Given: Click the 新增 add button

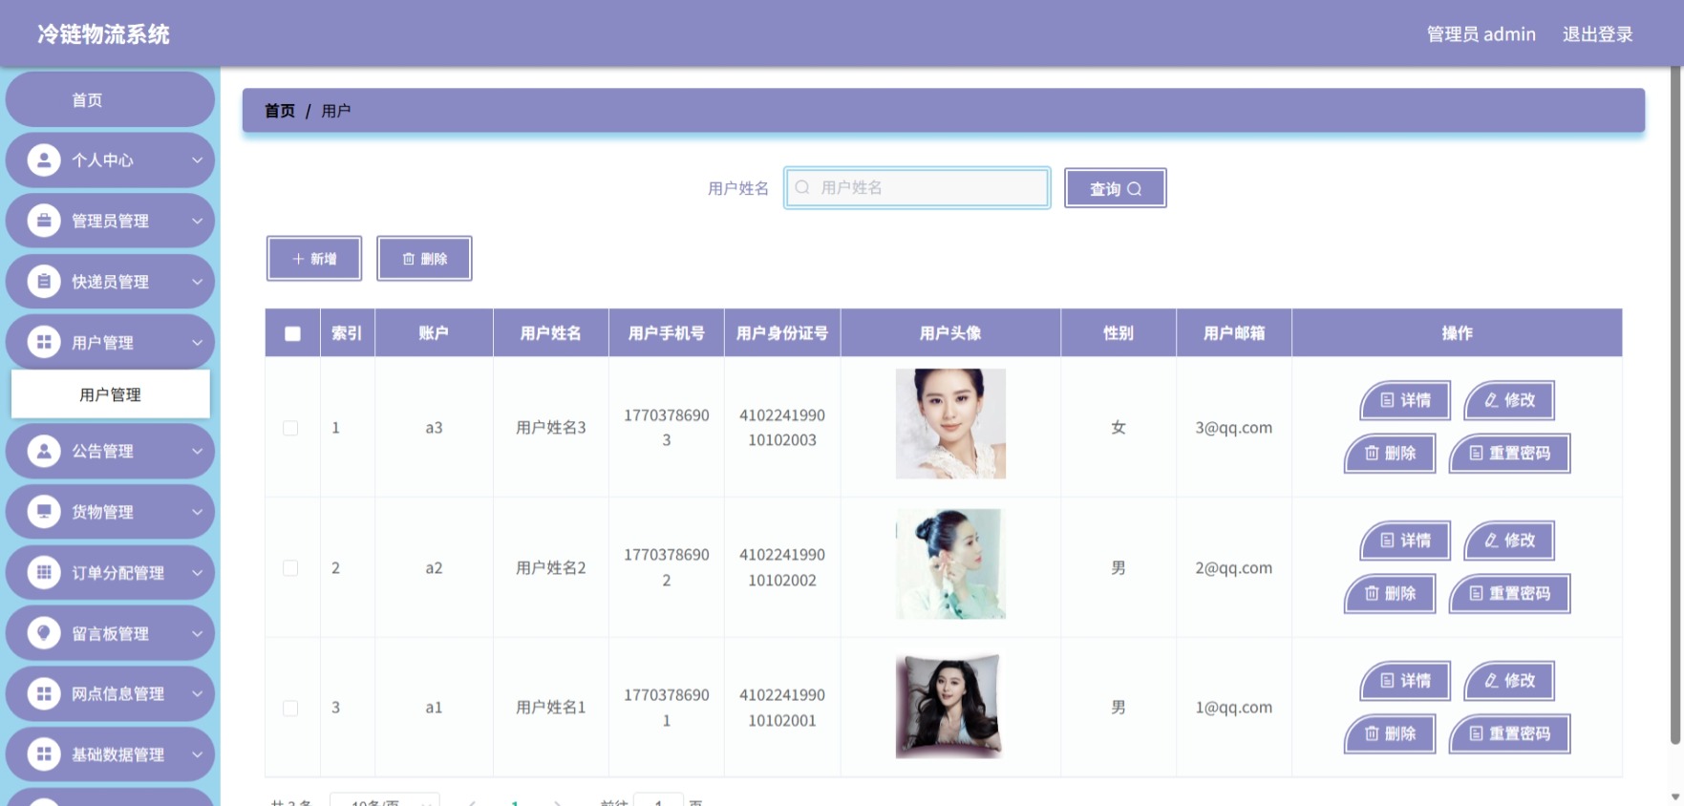Looking at the screenshot, I should 314,259.
